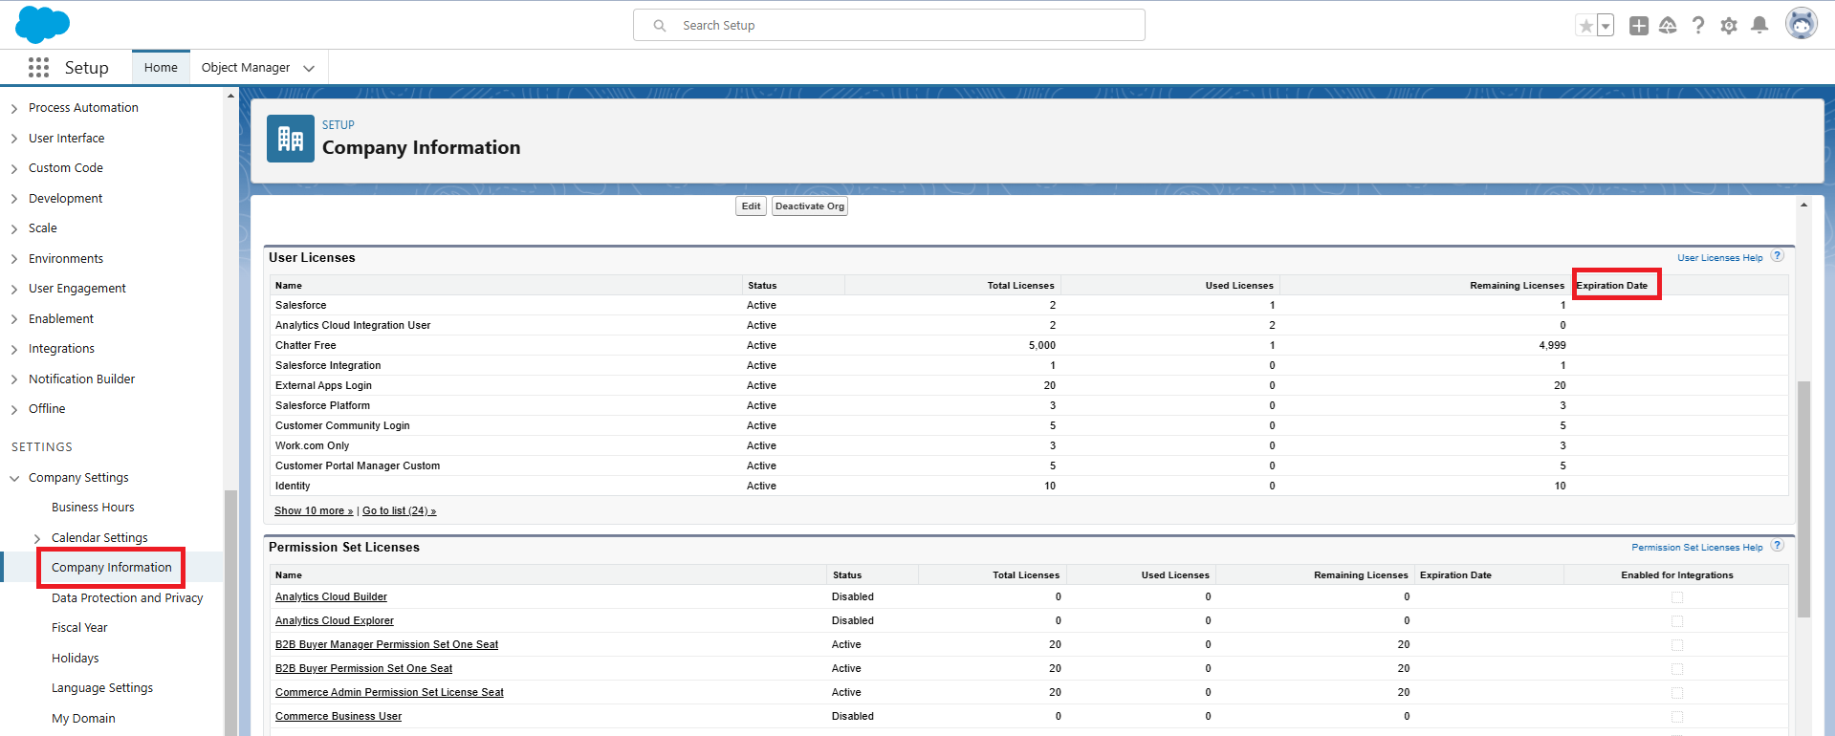1835x736 pixels.
Task: Open the Setup gear icon
Action: [1729, 26]
